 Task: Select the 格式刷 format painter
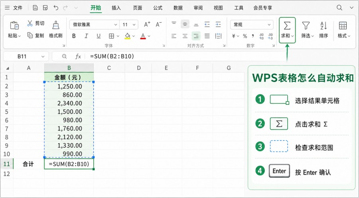(x=55, y=29)
